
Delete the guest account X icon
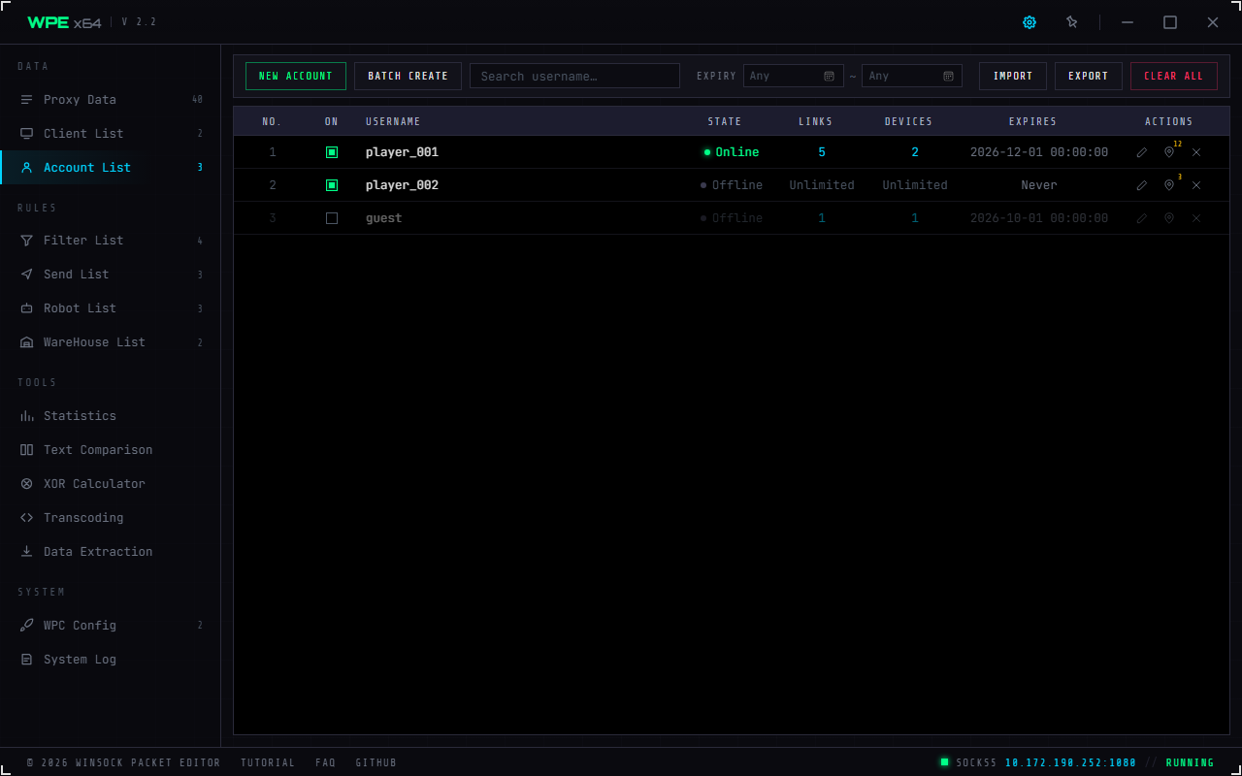[1196, 218]
